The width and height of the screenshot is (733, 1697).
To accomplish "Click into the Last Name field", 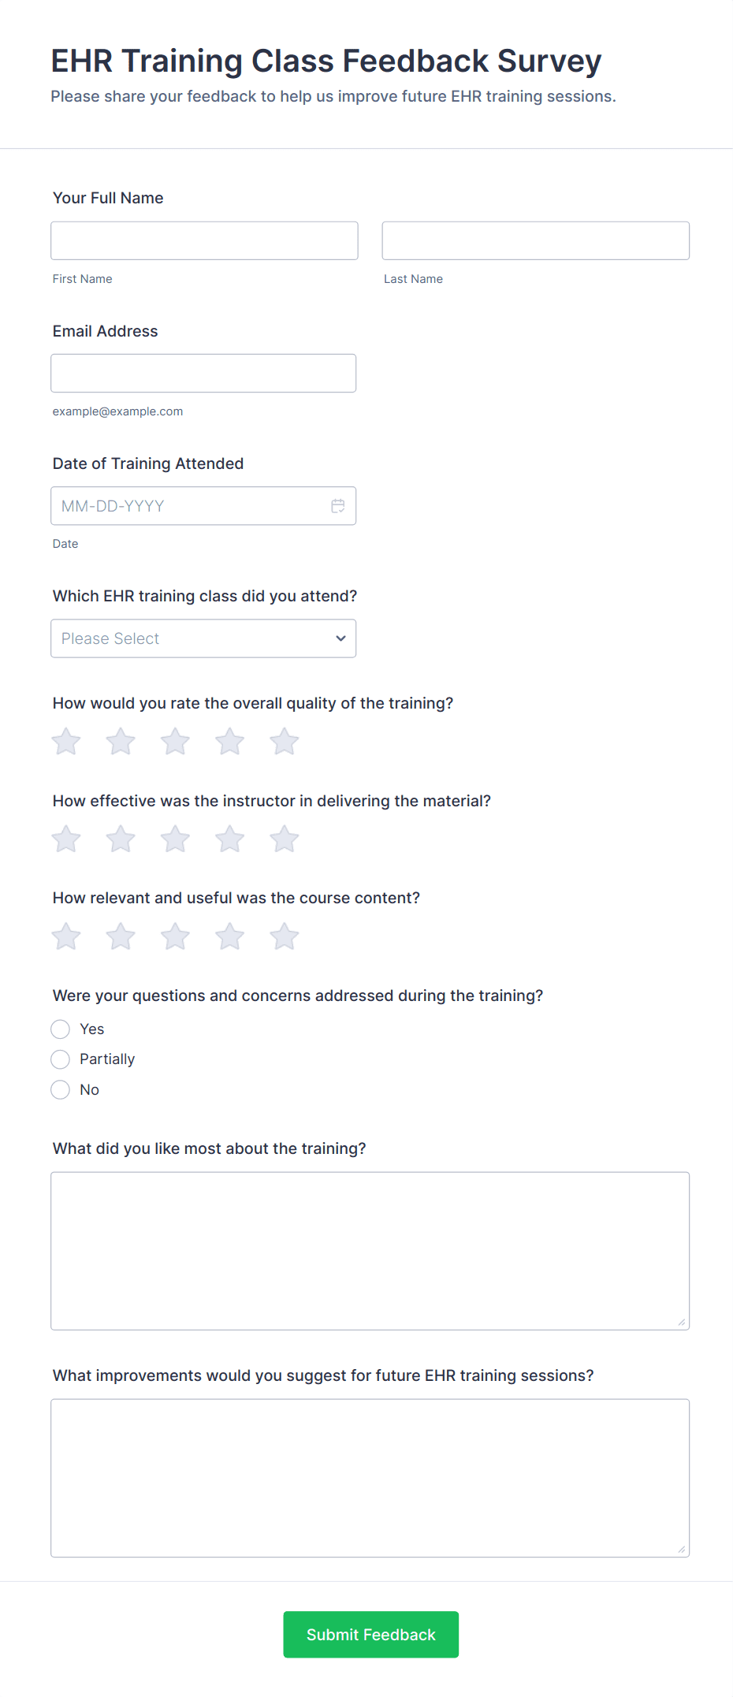I will [535, 241].
